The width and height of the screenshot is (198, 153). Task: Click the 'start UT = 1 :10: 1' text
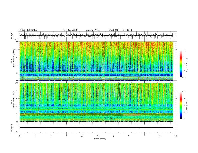click(121, 30)
